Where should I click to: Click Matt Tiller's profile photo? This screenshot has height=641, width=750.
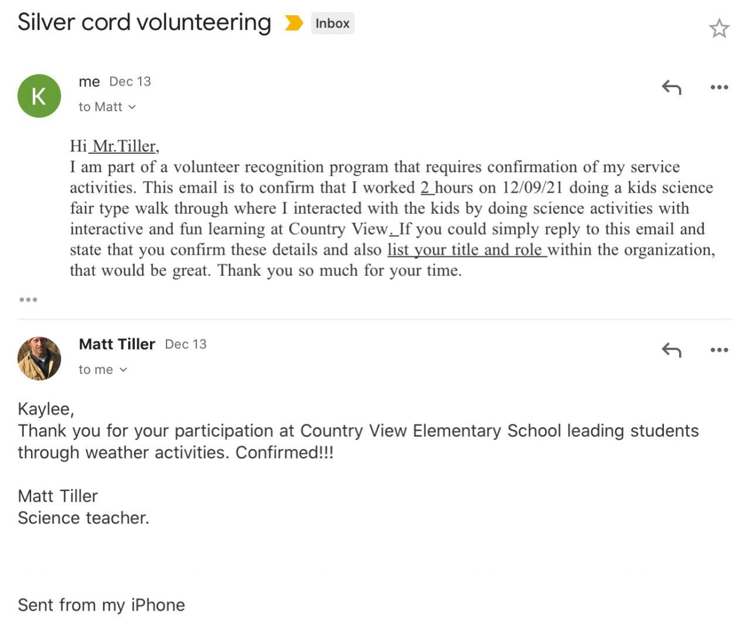tap(39, 358)
